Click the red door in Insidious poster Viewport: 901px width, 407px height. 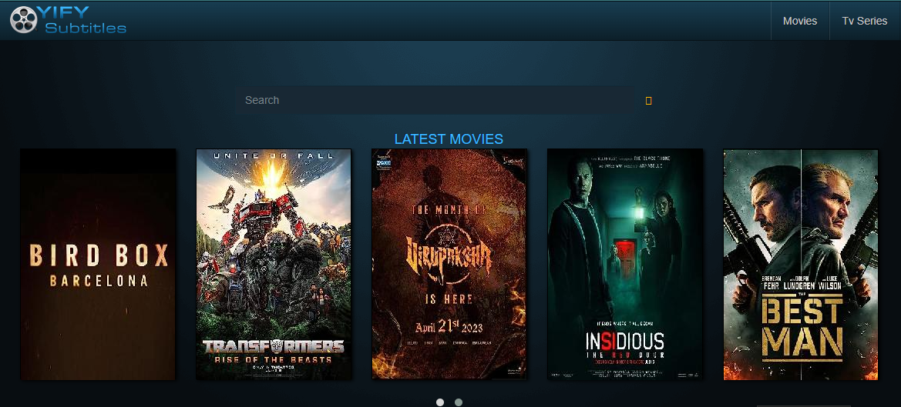(x=623, y=253)
